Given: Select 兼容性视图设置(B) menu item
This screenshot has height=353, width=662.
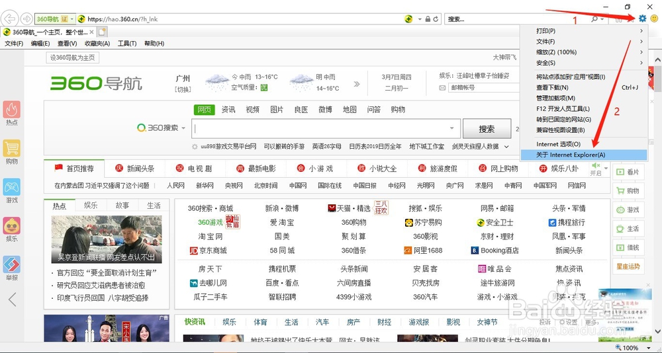Looking at the screenshot, I should (584, 130).
